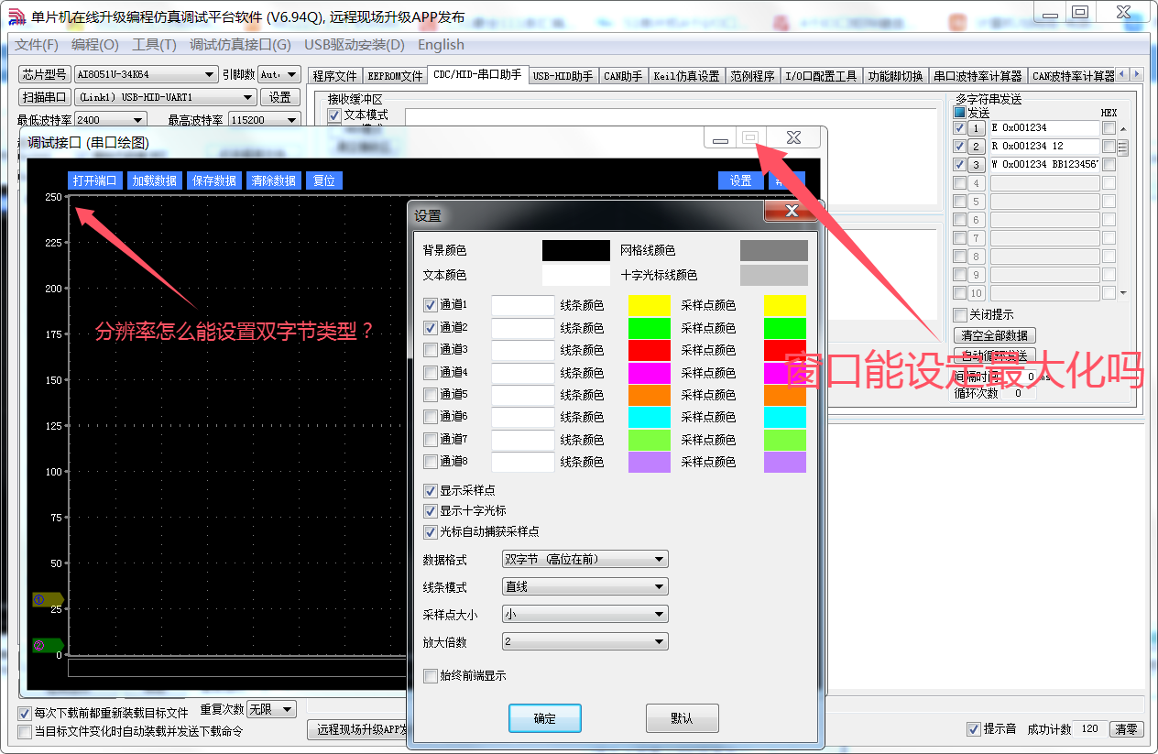
Task: Pick 通道3 red 线条颜色 swatch
Action: (x=650, y=350)
